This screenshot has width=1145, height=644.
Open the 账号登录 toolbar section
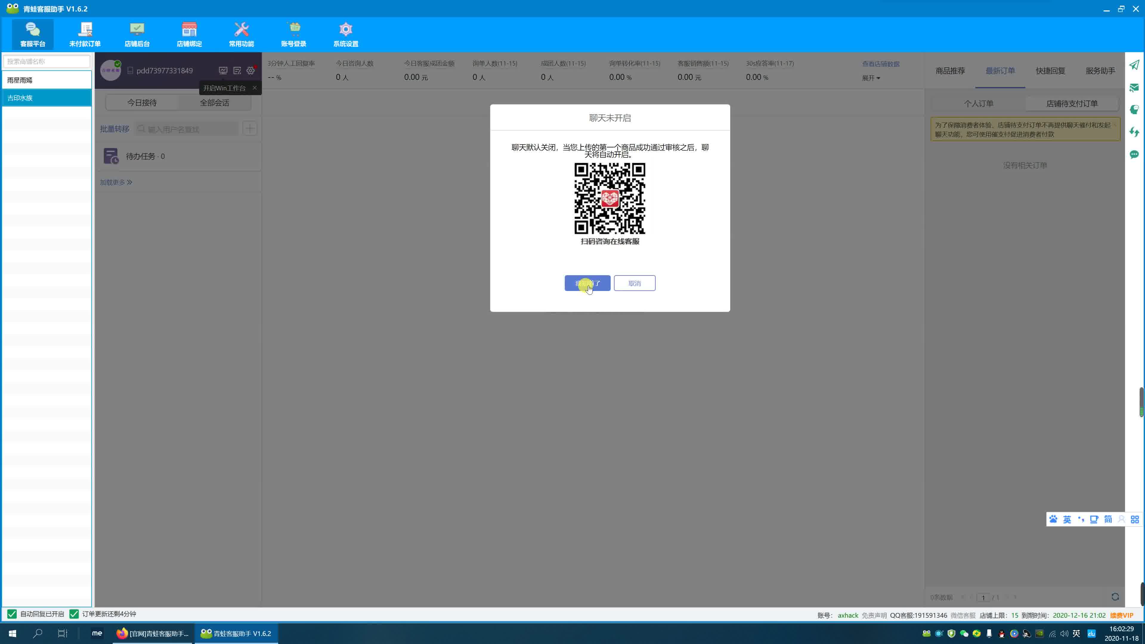click(294, 34)
